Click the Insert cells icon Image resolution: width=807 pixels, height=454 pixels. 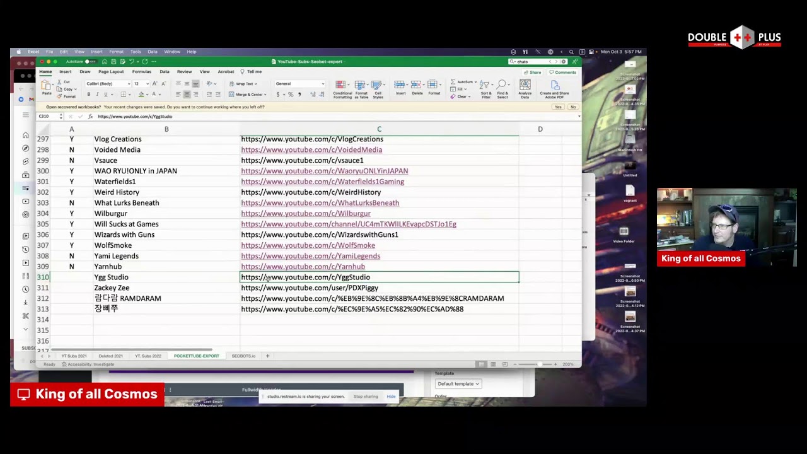[x=400, y=84]
